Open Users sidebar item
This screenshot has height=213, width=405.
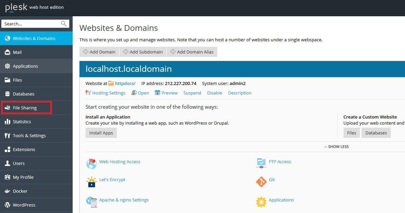[x=36, y=164]
